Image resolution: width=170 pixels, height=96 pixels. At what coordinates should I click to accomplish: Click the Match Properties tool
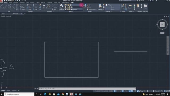click(x=100, y=7)
